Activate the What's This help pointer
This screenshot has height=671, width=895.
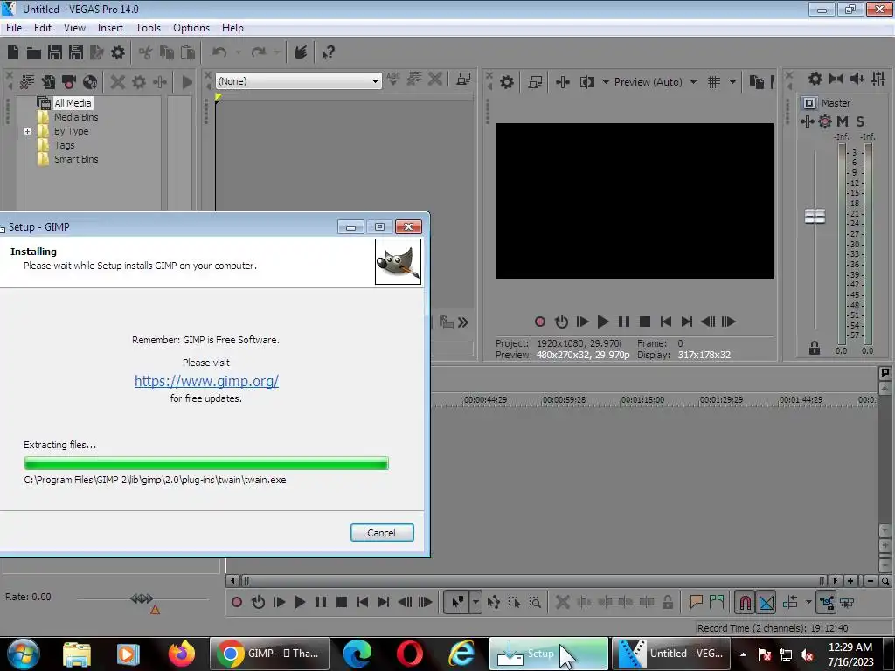click(329, 52)
